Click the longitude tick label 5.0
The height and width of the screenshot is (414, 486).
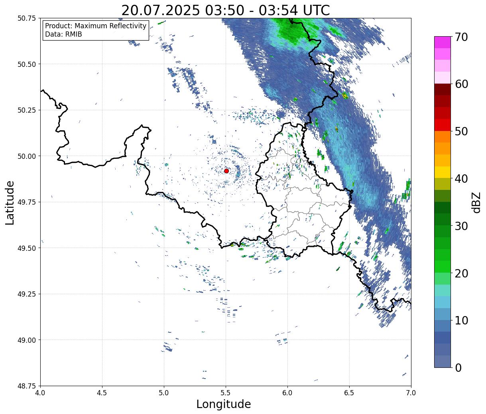click(164, 393)
